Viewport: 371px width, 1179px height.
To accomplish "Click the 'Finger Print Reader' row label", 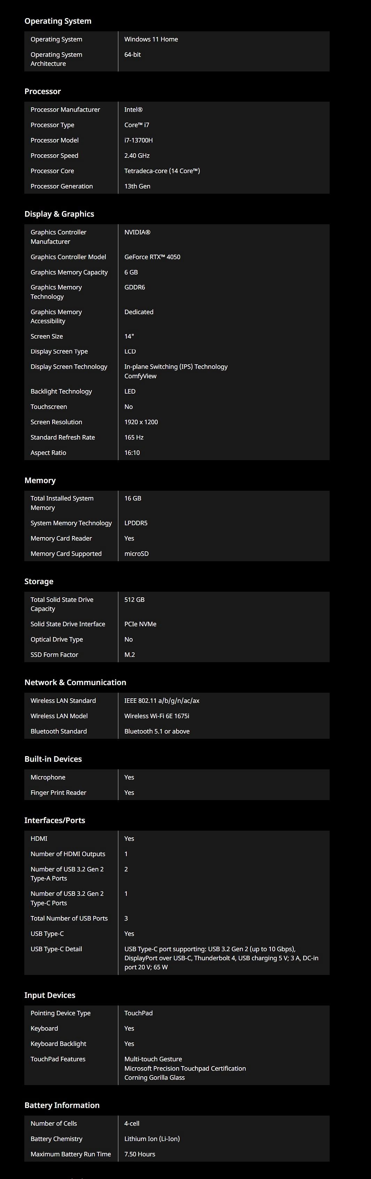I will tap(58, 793).
